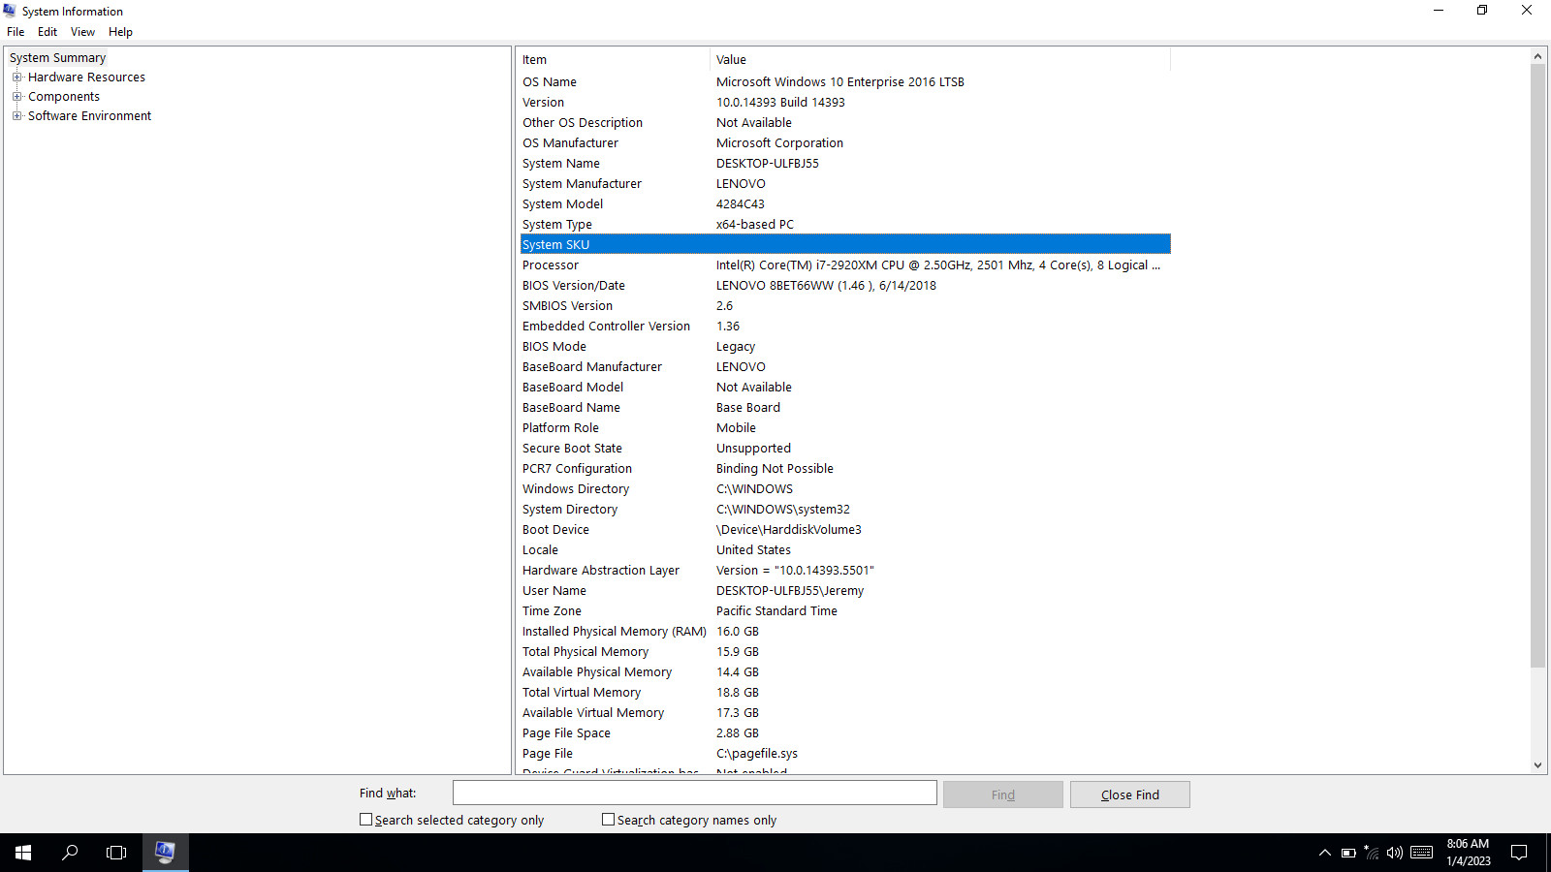
Task: Select the OS Manufacturer row
Action: click(x=845, y=143)
